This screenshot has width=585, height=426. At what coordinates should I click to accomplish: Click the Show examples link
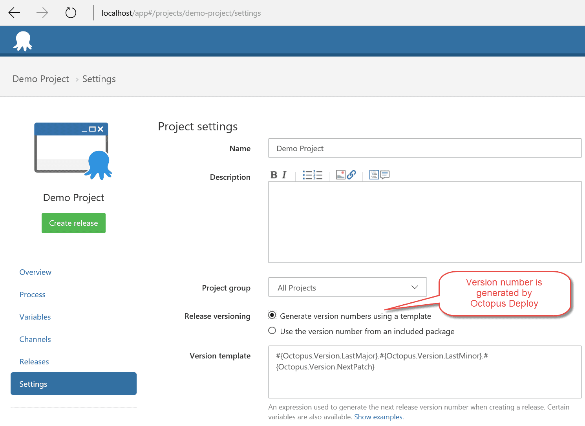tap(378, 417)
